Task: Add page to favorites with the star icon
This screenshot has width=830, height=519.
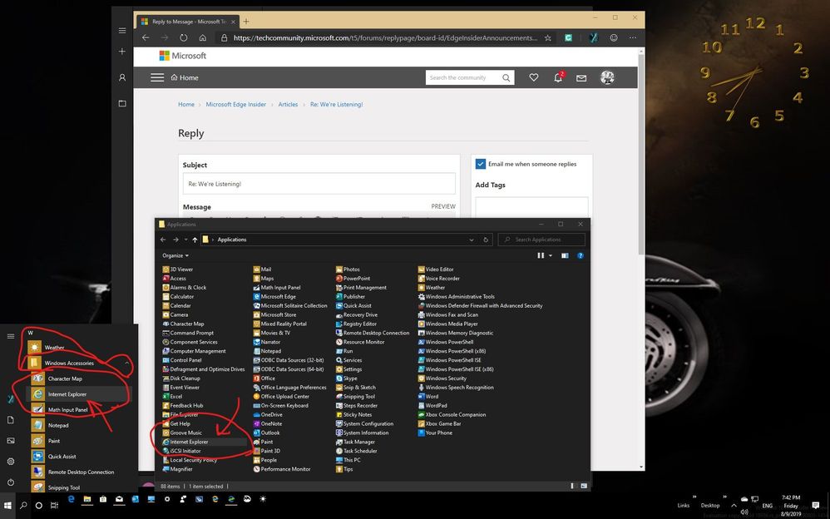Action: coord(548,37)
